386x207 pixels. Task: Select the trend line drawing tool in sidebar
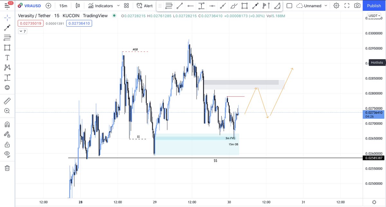7,28
